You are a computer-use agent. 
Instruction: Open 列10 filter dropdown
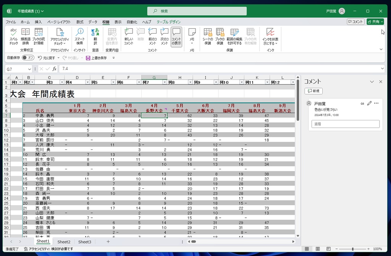tap(241, 82)
